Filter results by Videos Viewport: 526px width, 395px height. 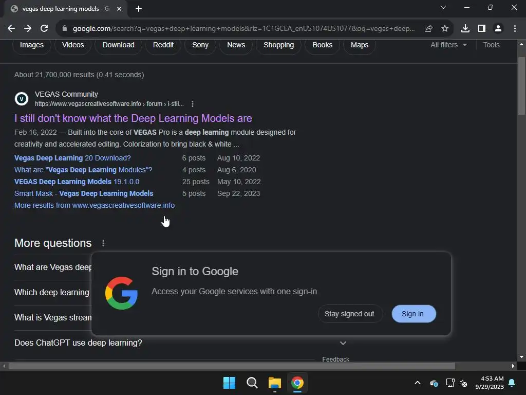(73, 45)
